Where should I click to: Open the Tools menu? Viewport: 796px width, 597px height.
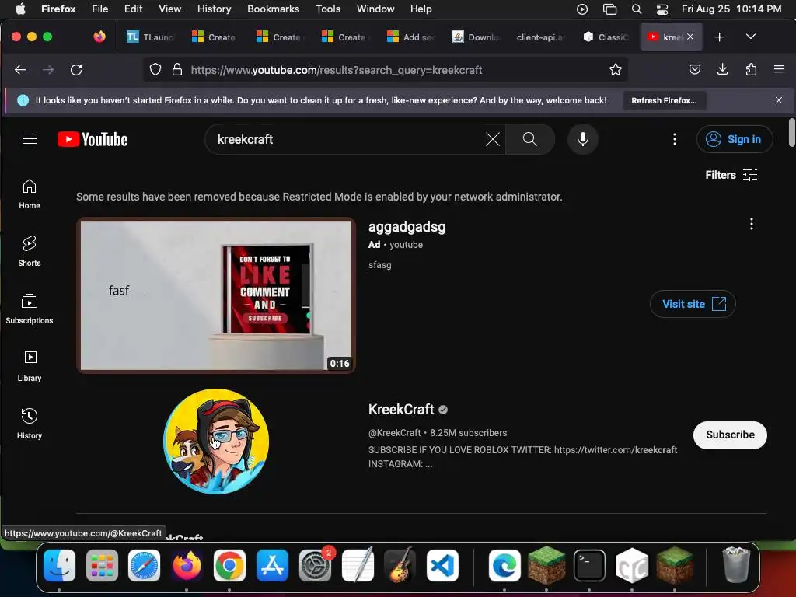click(x=328, y=9)
